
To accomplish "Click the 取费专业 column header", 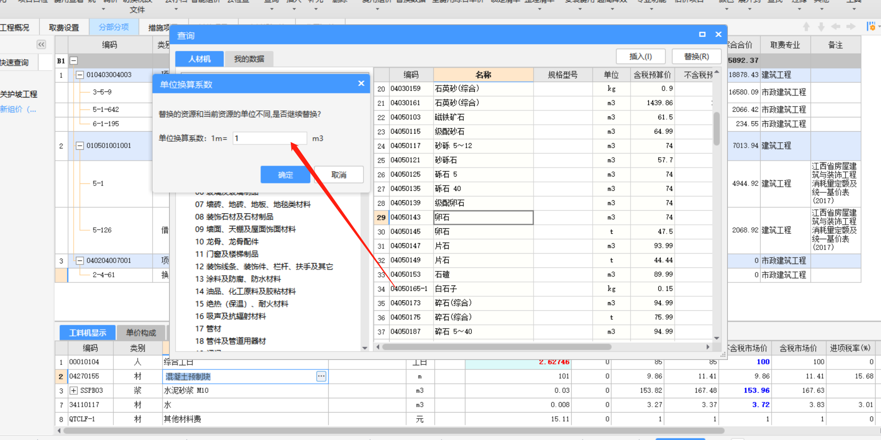I will click(785, 45).
